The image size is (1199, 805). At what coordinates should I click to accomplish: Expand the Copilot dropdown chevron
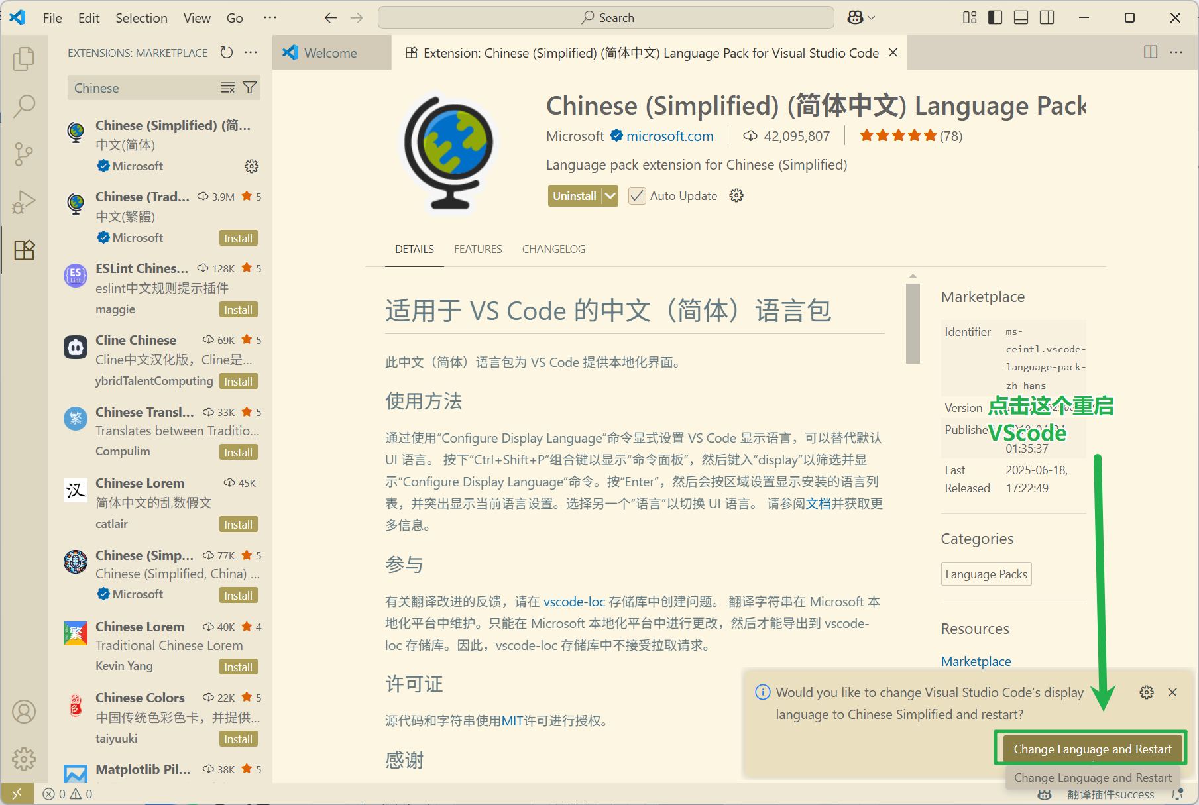pos(872,18)
